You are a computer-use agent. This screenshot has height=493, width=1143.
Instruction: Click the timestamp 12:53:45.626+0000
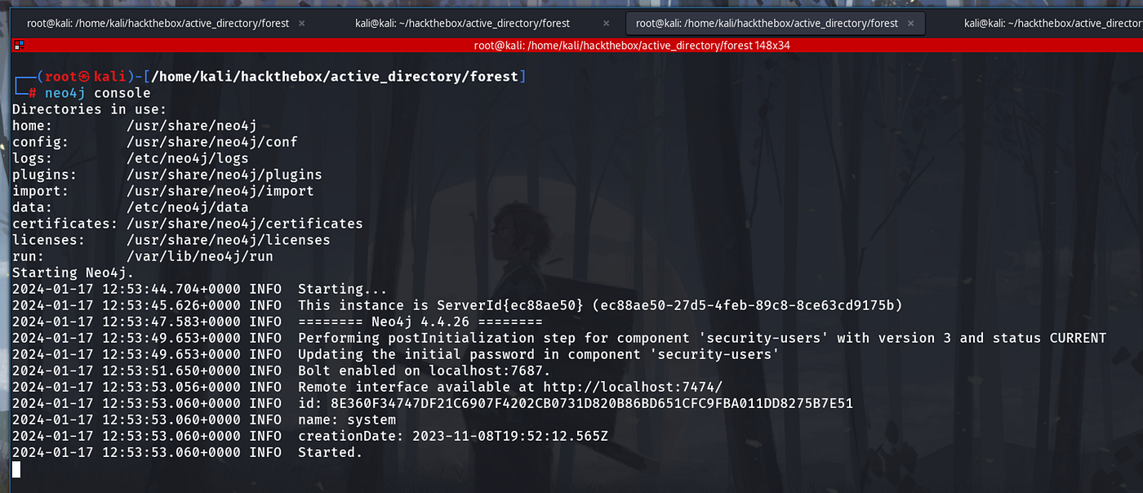171,305
